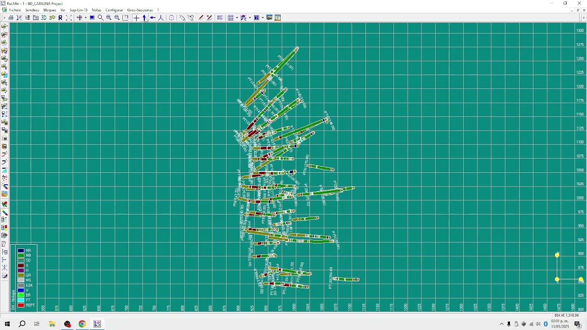Open the purple grid dropdown arrow
The image size is (587, 330).
click(237, 18)
